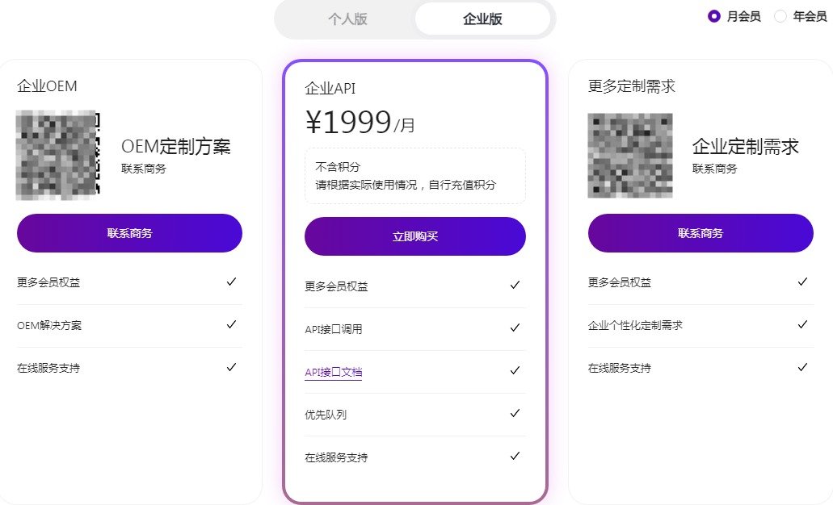Click the OEM定制方案 QR code image
This screenshot has height=505, width=833.
pyautogui.click(x=57, y=155)
